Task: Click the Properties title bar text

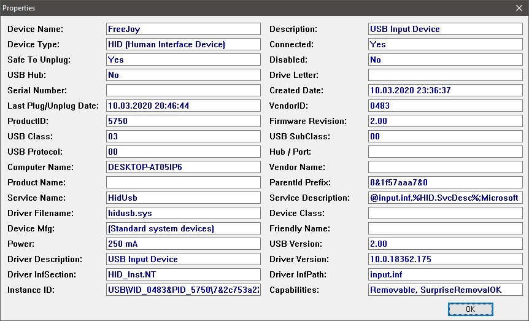Action: pos(19,8)
